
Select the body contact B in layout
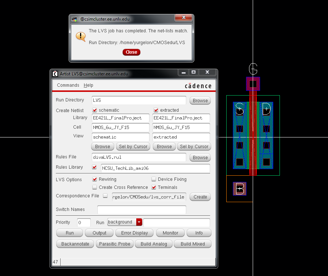coord(240,189)
